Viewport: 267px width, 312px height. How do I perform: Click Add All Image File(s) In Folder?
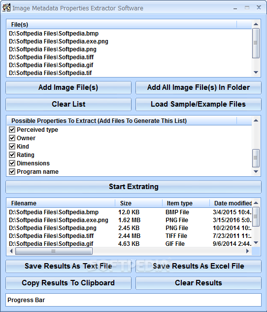tap(199, 87)
